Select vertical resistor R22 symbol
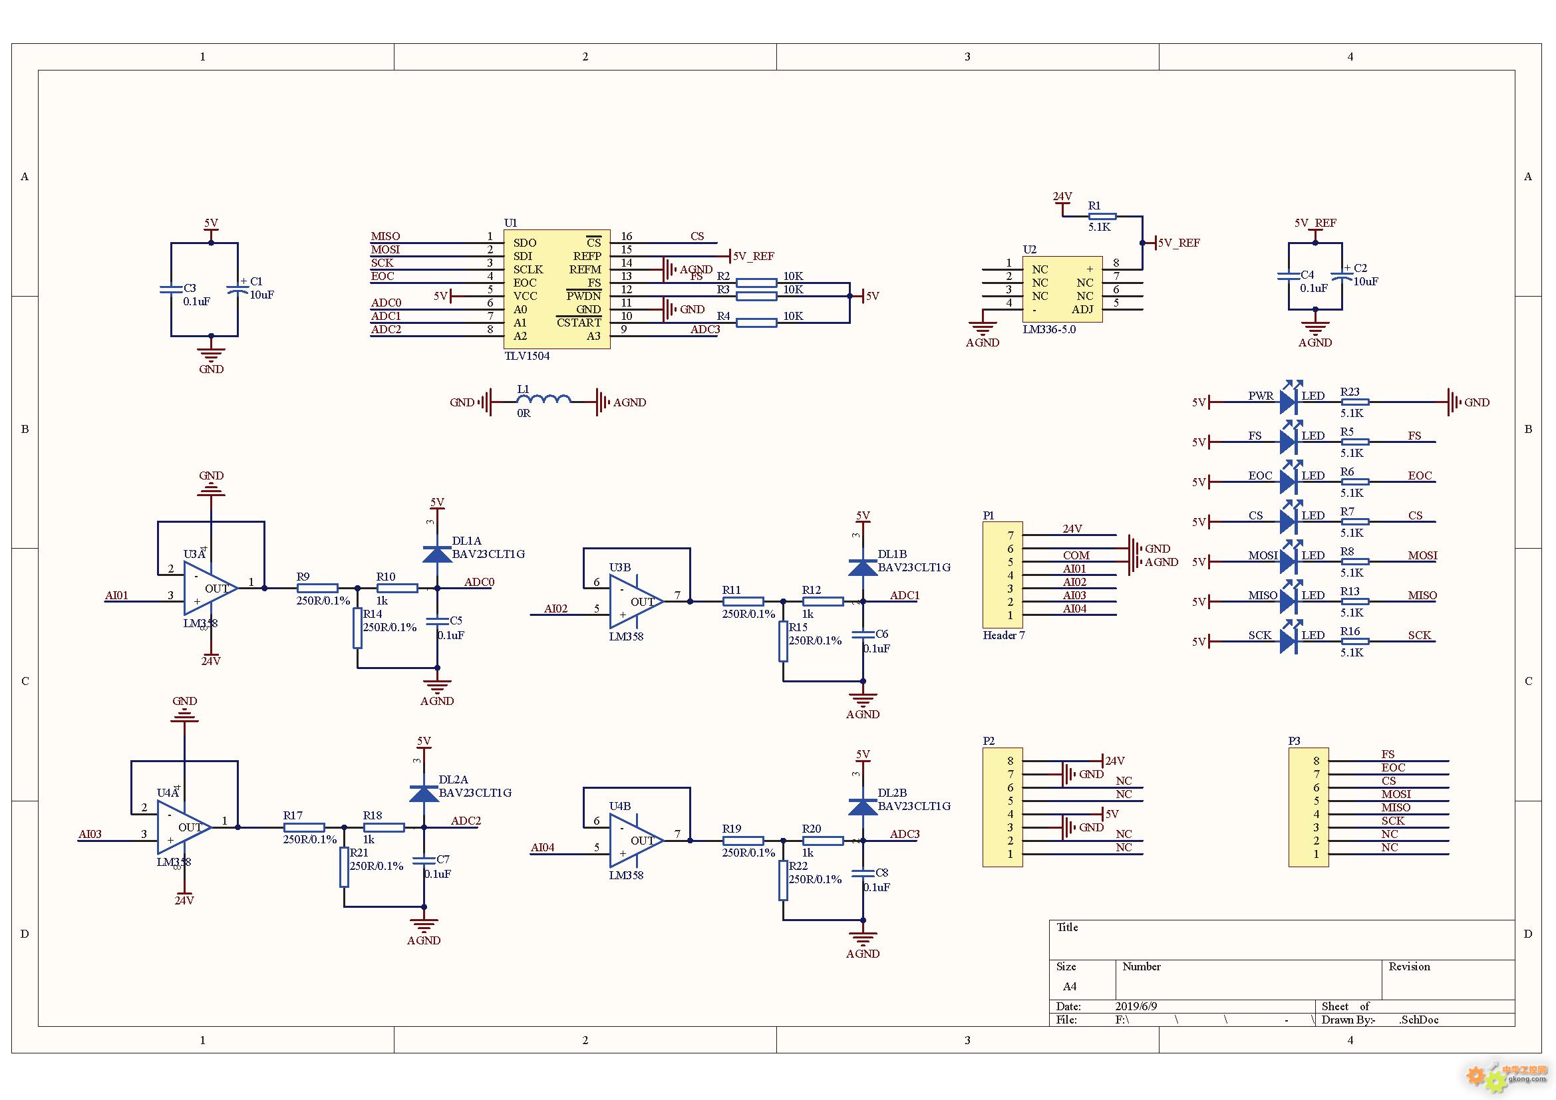This screenshot has width=1556, height=1100. (783, 880)
